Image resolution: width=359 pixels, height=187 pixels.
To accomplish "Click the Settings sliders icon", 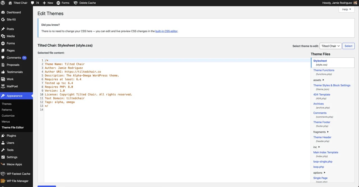I will click(x=3, y=157).
